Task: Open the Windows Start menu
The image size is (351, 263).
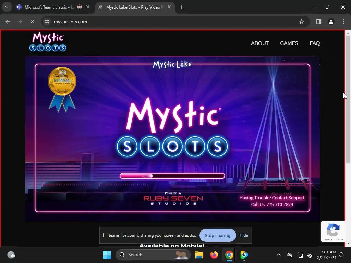Action: click(x=107, y=255)
